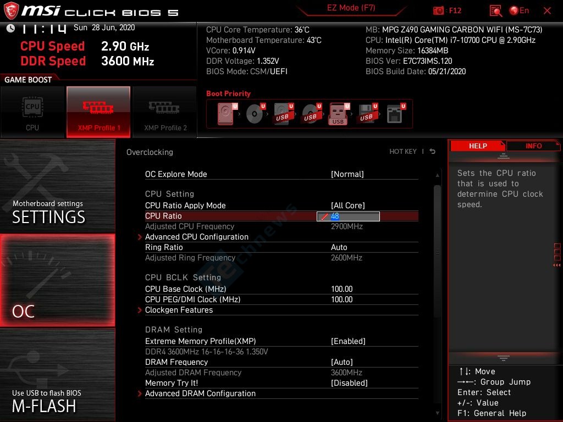Go back using the hot key return arrow
The height and width of the screenshot is (422, 563).
433,152
